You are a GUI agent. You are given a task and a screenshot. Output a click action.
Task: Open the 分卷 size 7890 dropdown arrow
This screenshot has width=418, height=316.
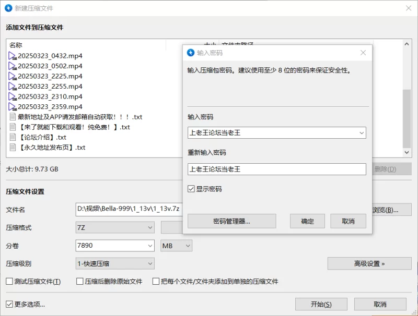150,246
